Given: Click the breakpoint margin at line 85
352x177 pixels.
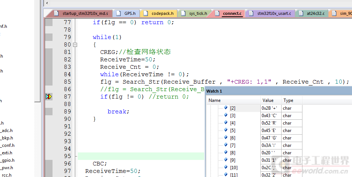Looking at the screenshot, I should click(49, 82).
